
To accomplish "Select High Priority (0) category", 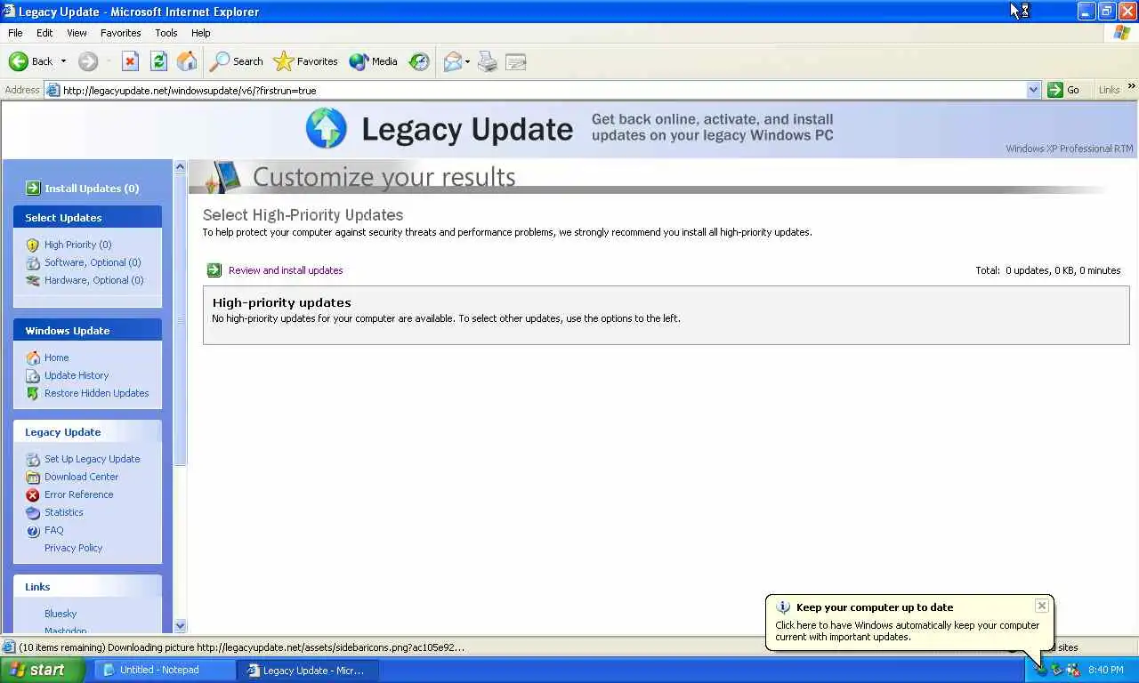I will pyautogui.click(x=78, y=245).
